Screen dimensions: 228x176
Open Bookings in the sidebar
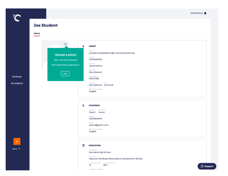tap(17, 77)
